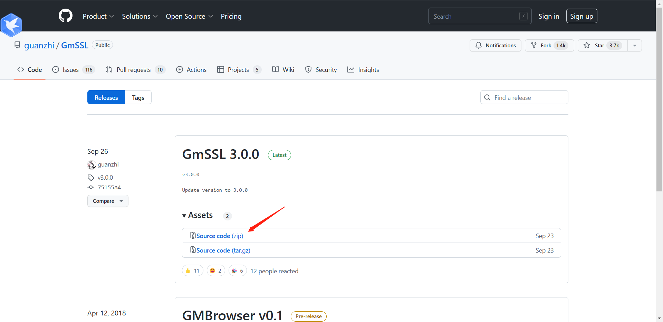Click the heart-eyes reaction with 2
The width and height of the screenshot is (663, 322).
click(216, 271)
